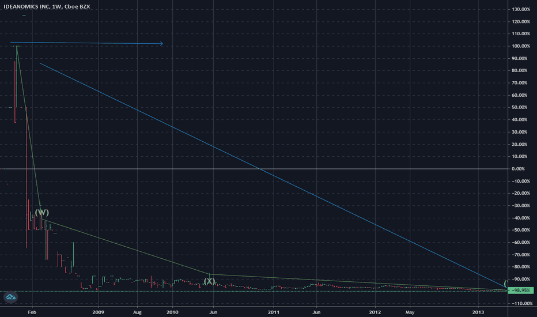Click the 2010 label on time axis
537x317 pixels.
click(x=172, y=312)
